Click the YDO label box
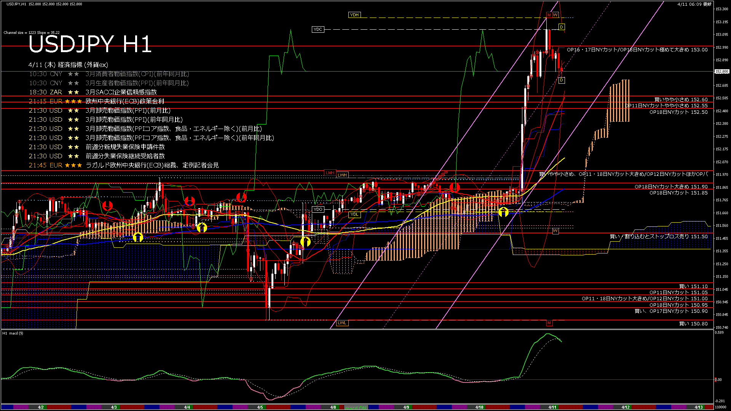The height and width of the screenshot is (411, 731). point(318,209)
